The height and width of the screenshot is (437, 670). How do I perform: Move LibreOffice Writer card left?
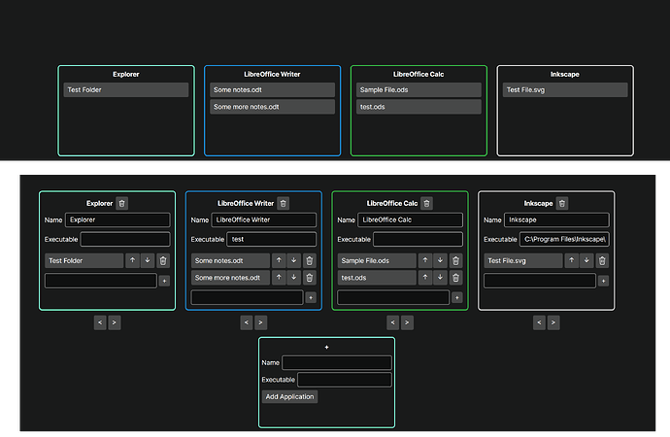point(247,322)
